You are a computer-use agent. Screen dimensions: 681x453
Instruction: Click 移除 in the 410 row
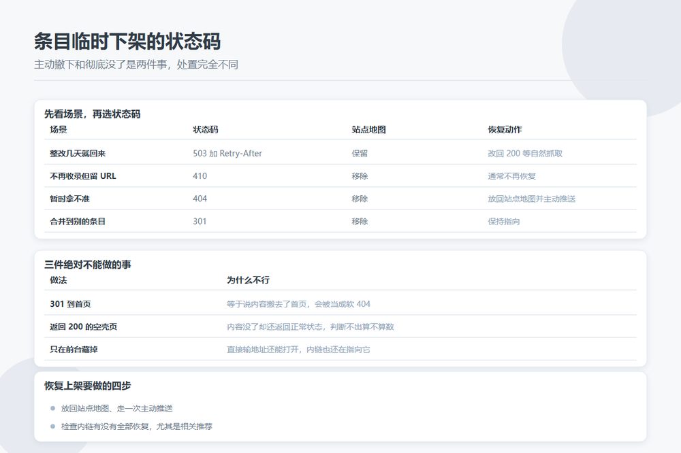click(360, 175)
